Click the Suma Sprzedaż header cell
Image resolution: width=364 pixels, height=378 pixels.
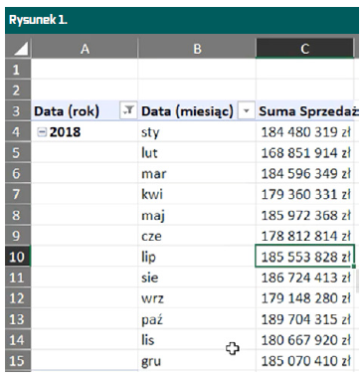[x=306, y=110]
